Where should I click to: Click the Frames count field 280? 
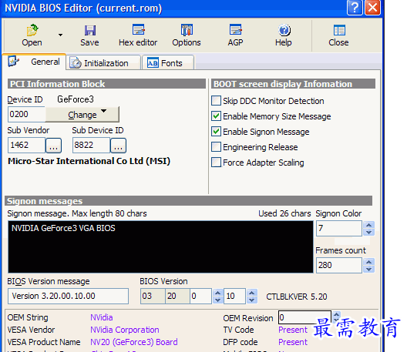(x=339, y=266)
